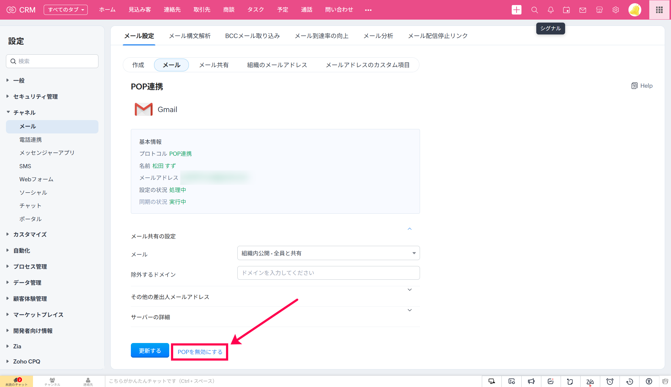Open the メール sharing permission dropdown
This screenshot has height=387, width=671.
(x=328, y=253)
